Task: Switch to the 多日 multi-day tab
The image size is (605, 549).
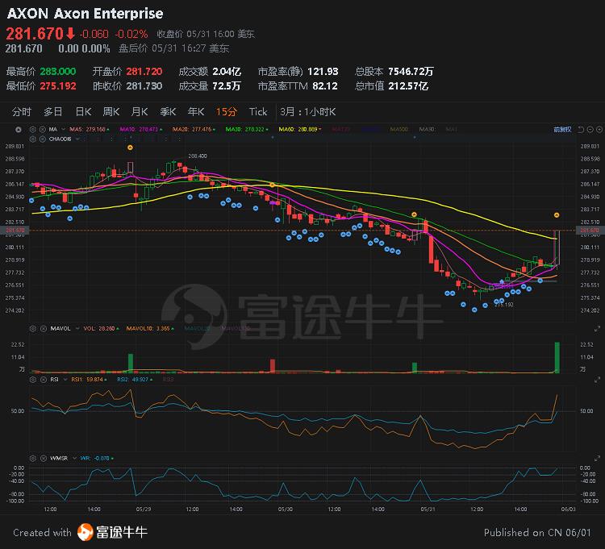Action: click(x=53, y=112)
